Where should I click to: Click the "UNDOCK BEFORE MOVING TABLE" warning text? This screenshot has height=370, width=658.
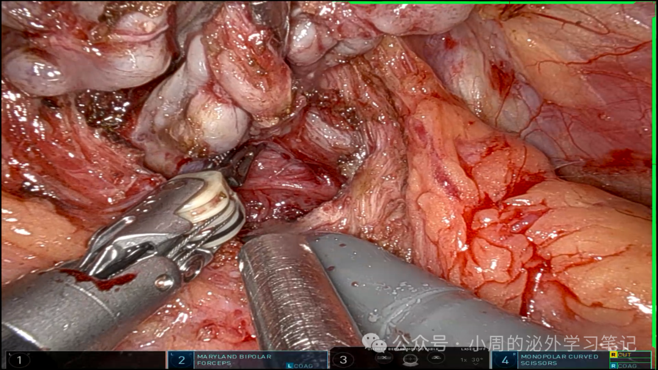(403, 349)
